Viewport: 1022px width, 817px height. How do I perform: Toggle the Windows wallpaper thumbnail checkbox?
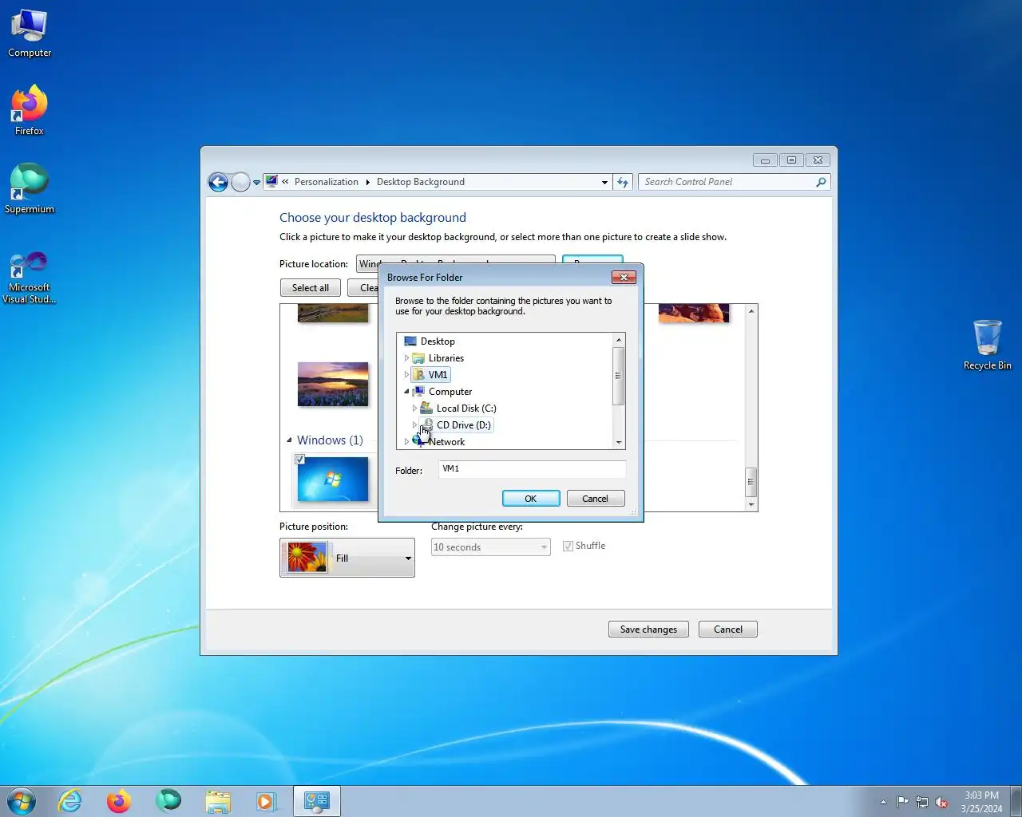pos(299,460)
